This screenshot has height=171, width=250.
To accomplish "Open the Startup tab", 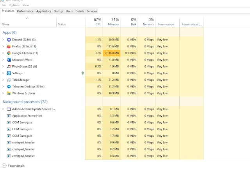I will (58, 11).
